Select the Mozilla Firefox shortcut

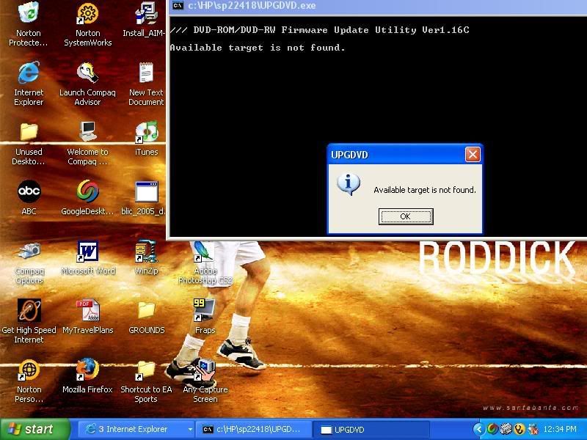point(87,375)
